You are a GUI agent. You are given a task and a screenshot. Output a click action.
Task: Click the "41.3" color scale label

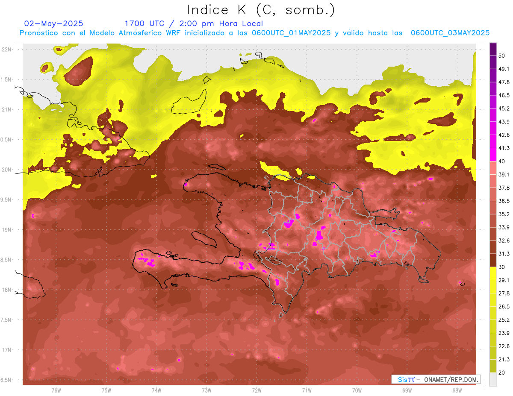[x=504, y=148]
